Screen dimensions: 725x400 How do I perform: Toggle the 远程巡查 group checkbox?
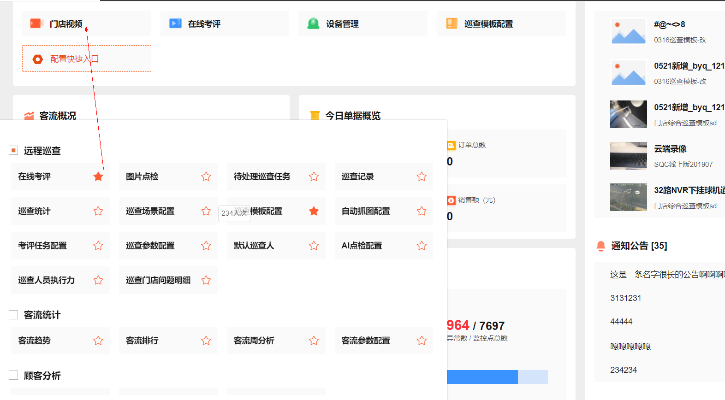pyautogui.click(x=13, y=150)
